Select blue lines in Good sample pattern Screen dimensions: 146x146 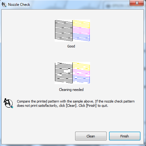[x=81, y=37]
